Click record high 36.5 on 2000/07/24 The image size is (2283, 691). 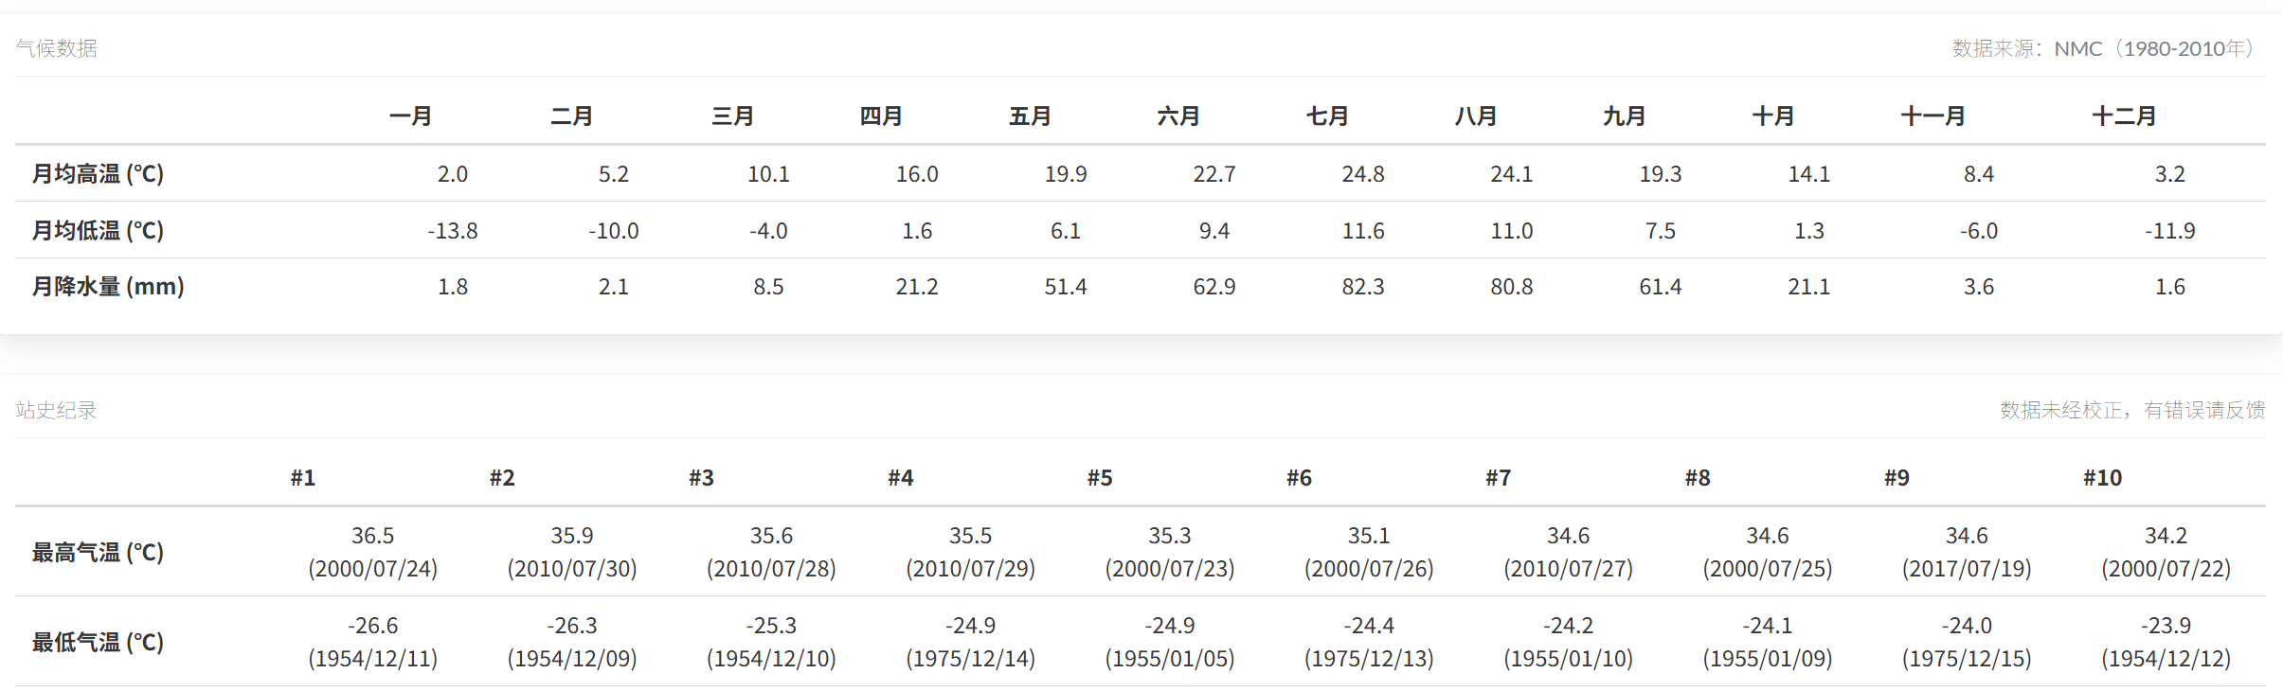[373, 552]
